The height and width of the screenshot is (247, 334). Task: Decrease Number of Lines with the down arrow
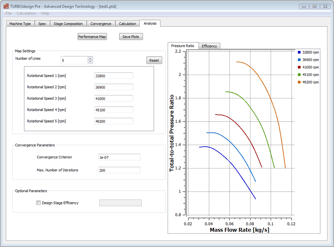[89, 61]
